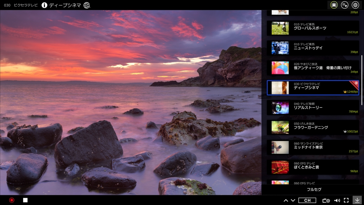Click the リアルストーリー program thumbnail
364x205 pixels.
point(280,107)
